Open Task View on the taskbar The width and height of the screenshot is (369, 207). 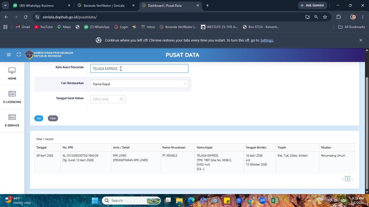pos(168,201)
